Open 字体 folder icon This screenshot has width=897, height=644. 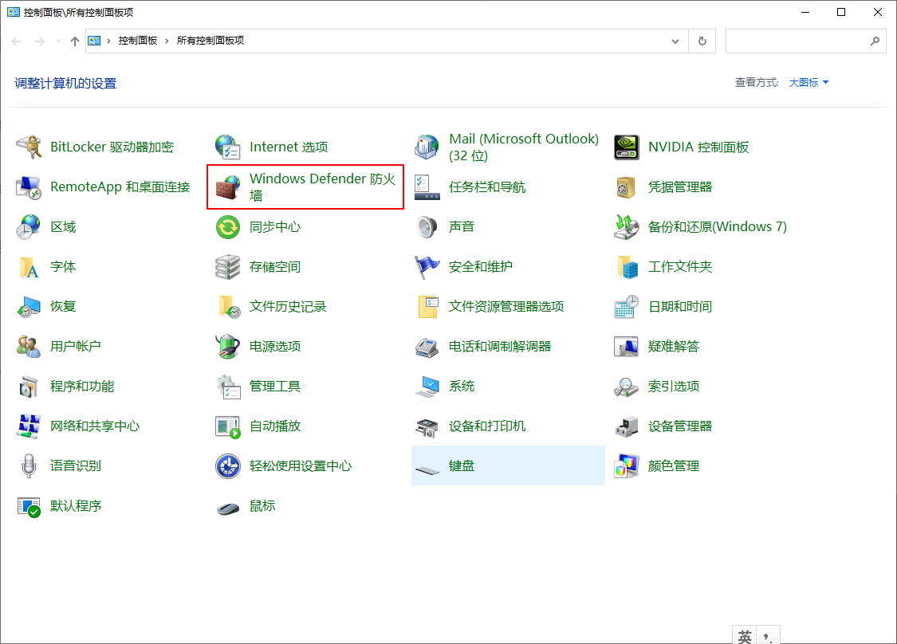(x=28, y=266)
